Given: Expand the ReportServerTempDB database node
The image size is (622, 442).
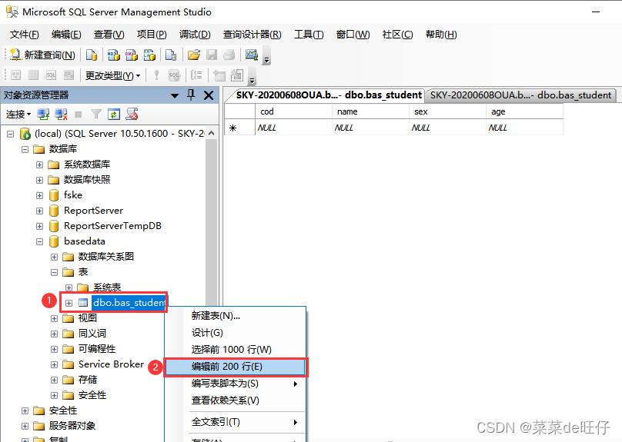Looking at the screenshot, I should (x=40, y=226).
